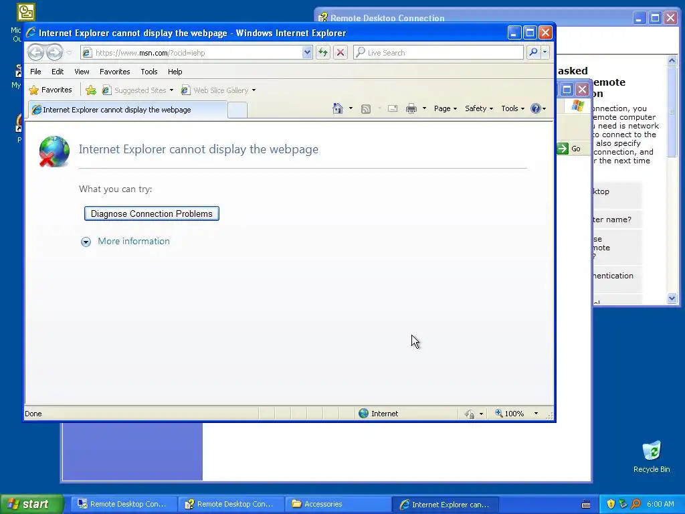
Task: Open Tools in the menu bar
Action: click(149, 72)
